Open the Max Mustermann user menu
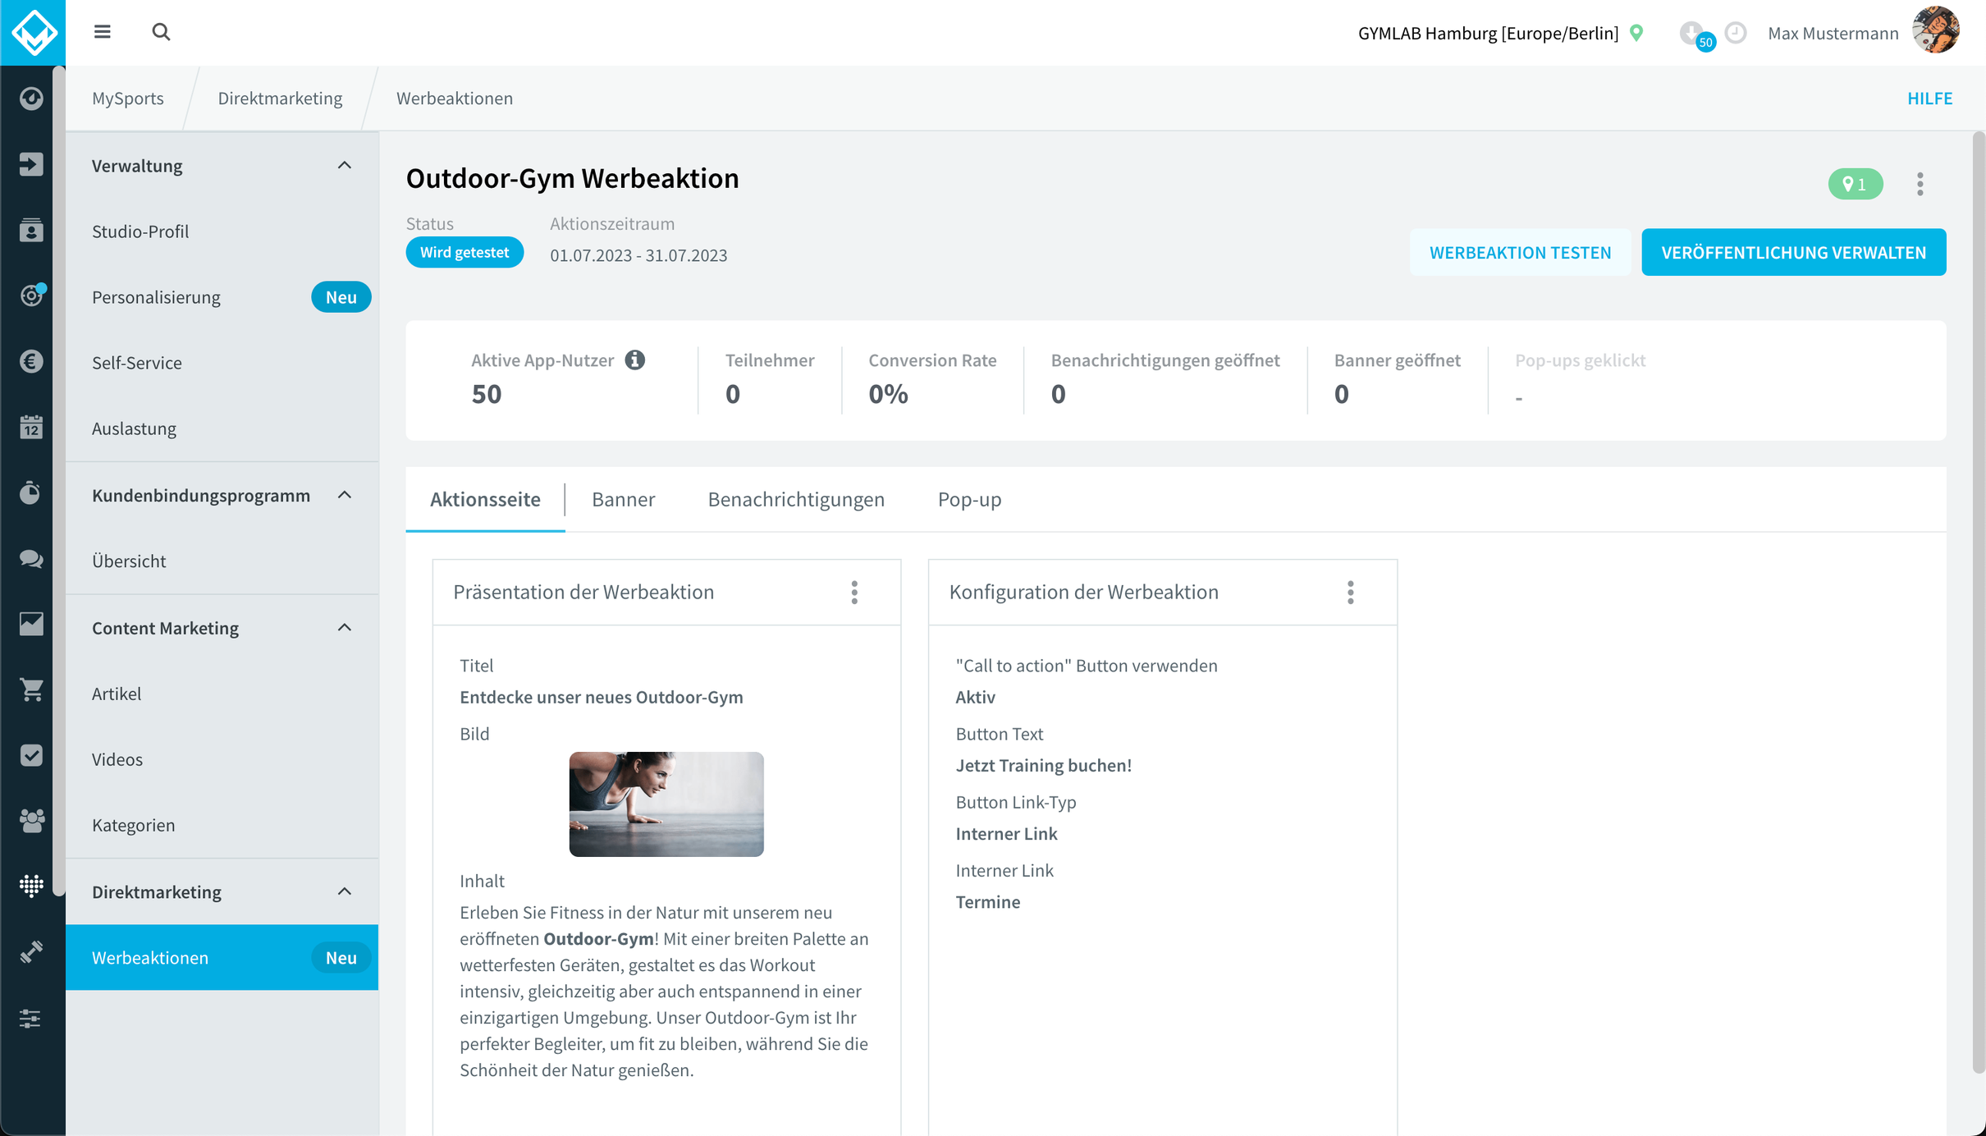This screenshot has height=1136, width=1986. (x=1833, y=33)
